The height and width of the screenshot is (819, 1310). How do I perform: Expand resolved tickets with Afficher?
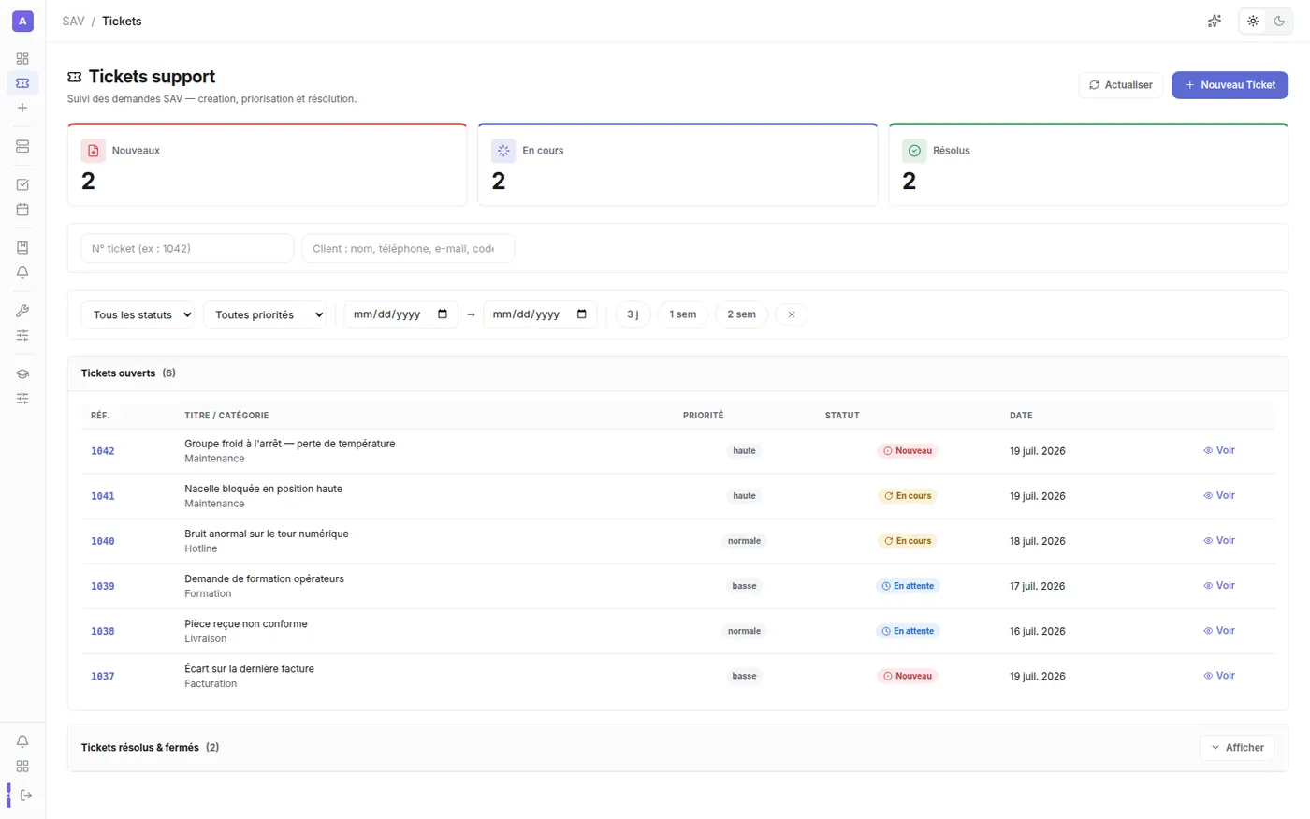click(x=1237, y=748)
